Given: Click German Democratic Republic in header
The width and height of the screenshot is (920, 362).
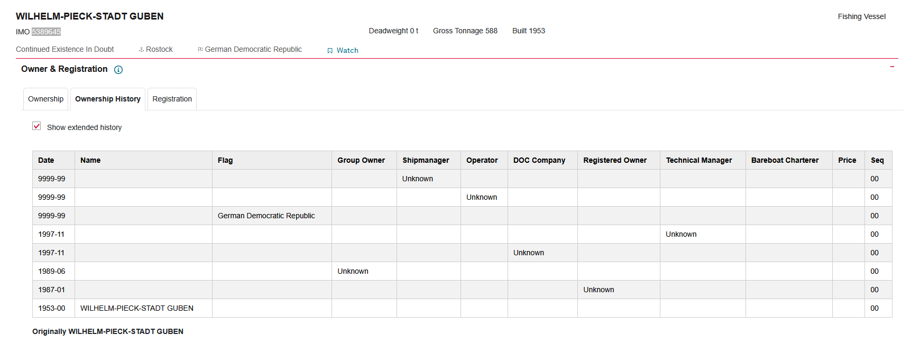Looking at the screenshot, I should tap(253, 49).
